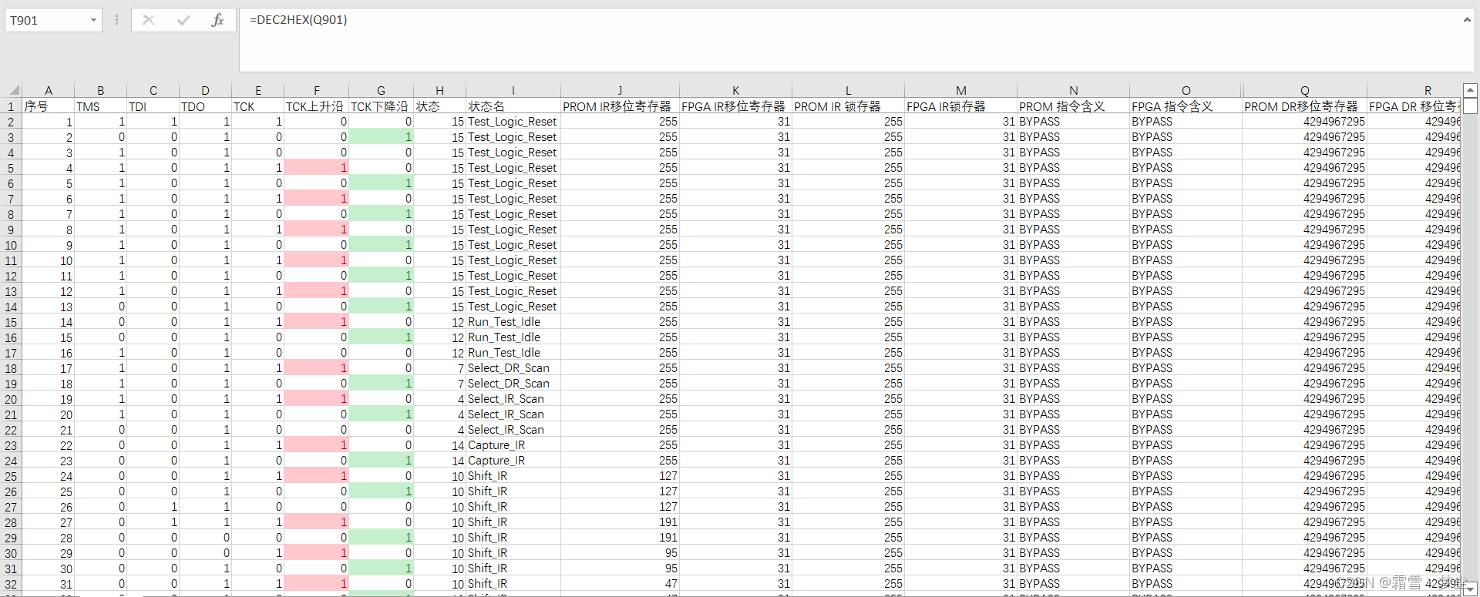Click 'Run_Test_Idle' cell in row 15
Viewport: 1480px width, 597px height.
(x=513, y=322)
